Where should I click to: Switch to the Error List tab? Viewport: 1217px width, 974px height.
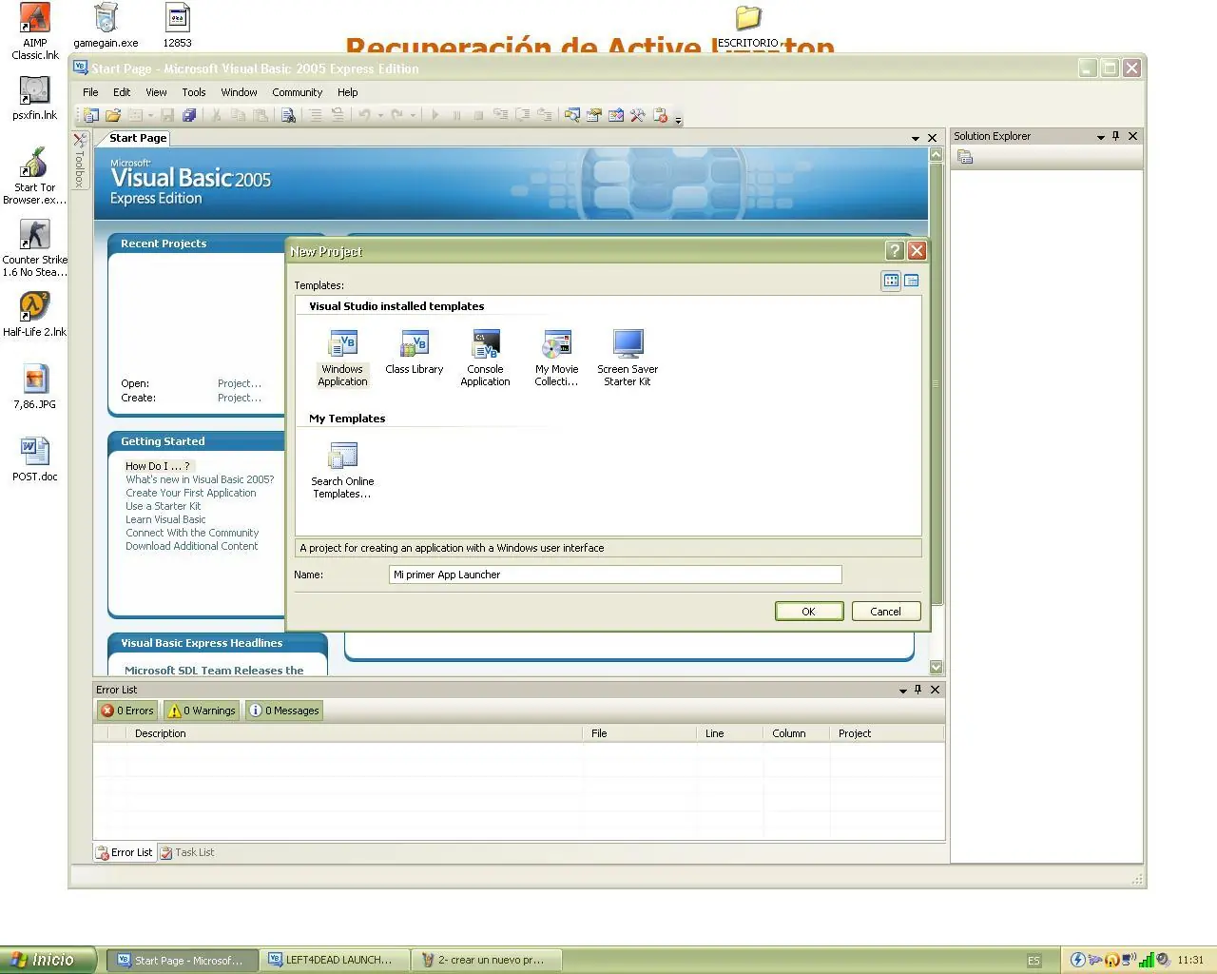(125, 852)
